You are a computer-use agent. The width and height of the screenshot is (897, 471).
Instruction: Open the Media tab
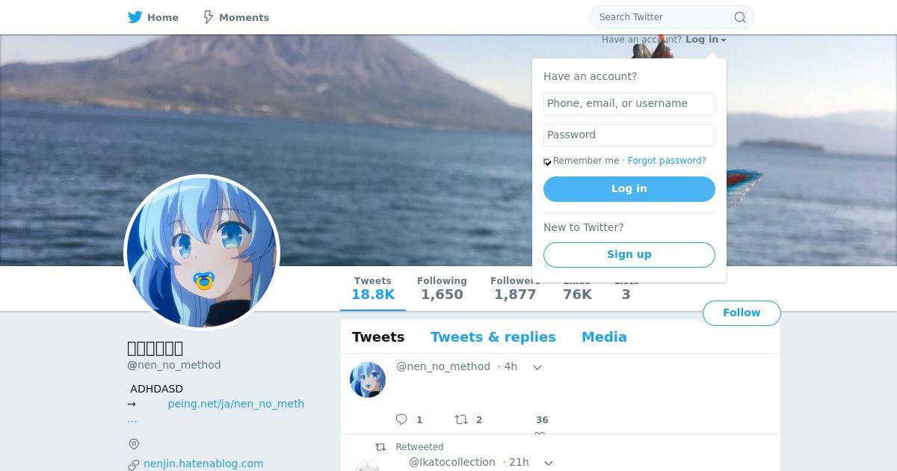(x=604, y=337)
